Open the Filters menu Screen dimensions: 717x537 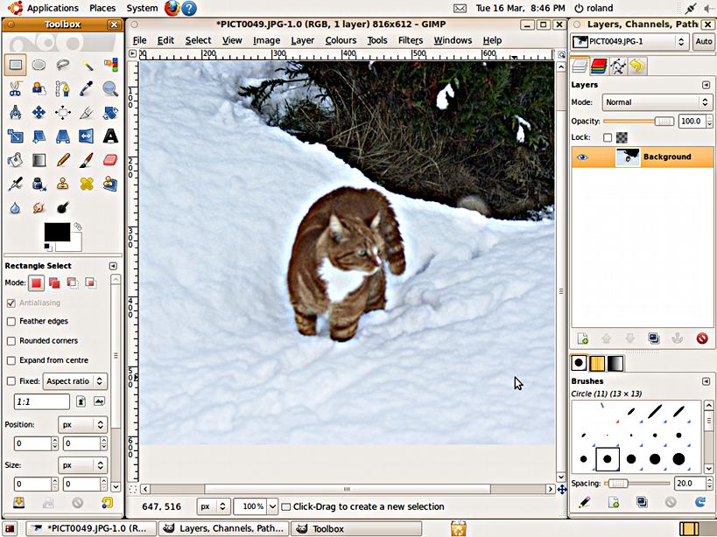pos(410,40)
